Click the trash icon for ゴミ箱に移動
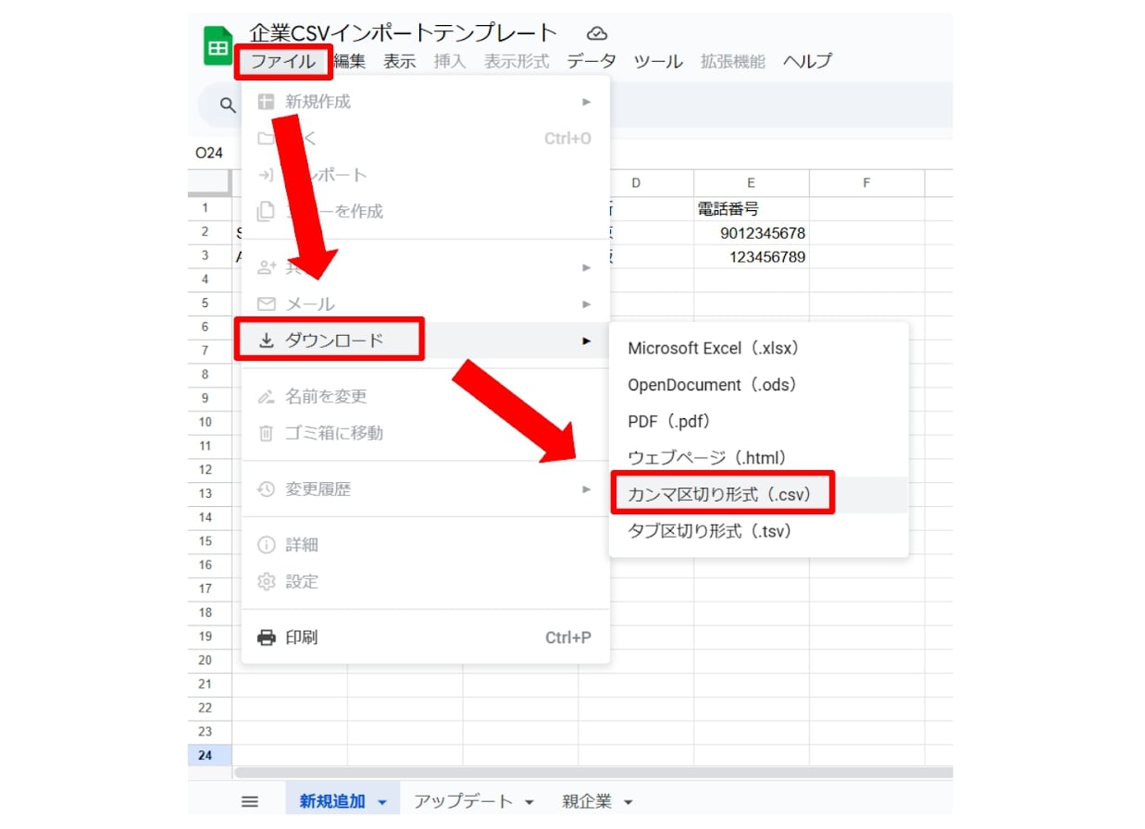 tap(267, 433)
